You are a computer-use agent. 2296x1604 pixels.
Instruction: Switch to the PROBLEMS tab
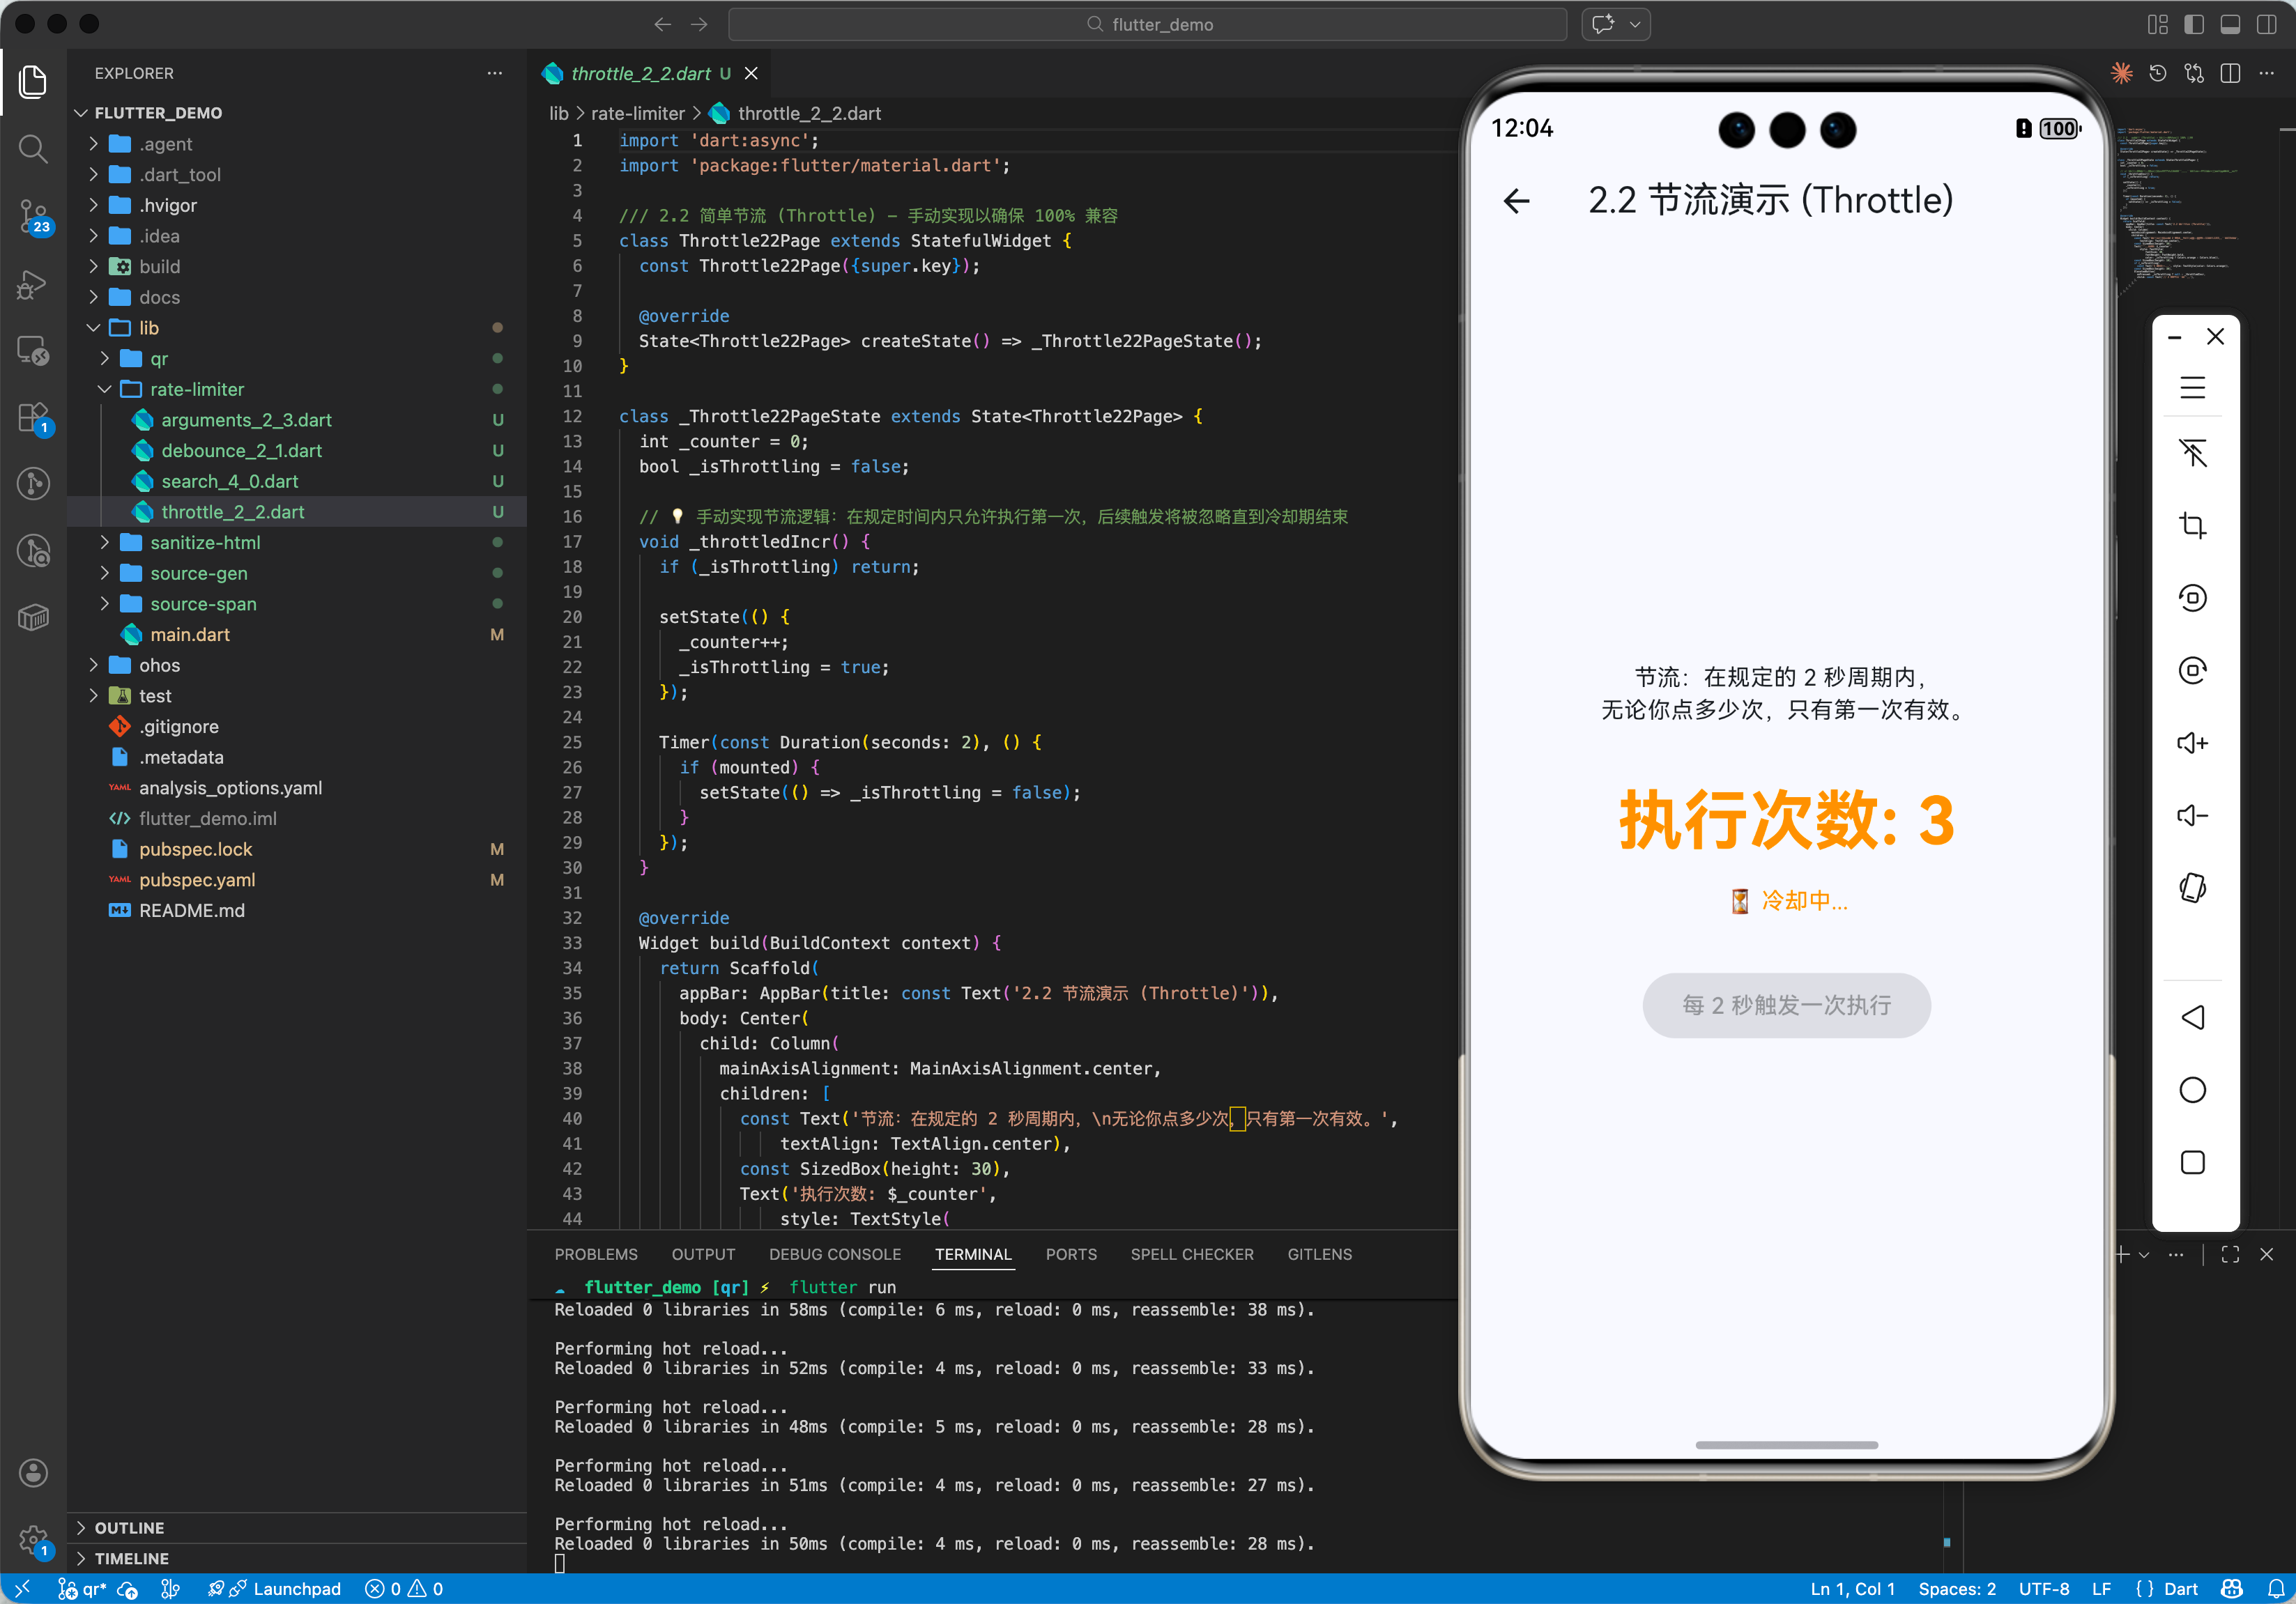(x=595, y=1254)
